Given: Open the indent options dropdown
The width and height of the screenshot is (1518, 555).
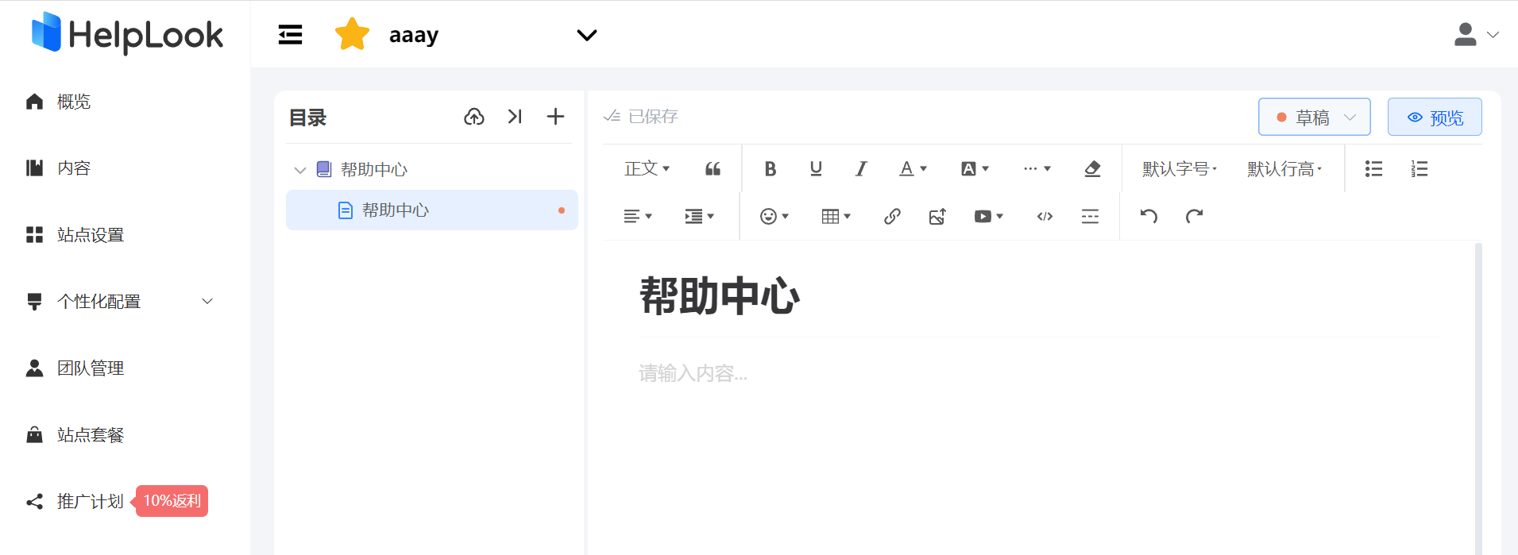Looking at the screenshot, I should 700,217.
